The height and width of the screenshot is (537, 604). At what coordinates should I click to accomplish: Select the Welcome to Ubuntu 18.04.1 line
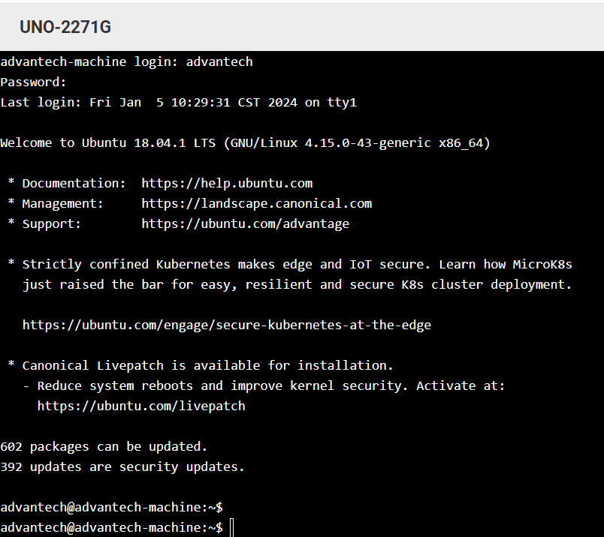pos(245,142)
